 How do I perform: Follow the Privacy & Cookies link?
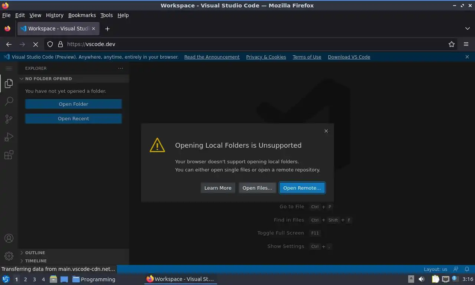[x=266, y=57]
